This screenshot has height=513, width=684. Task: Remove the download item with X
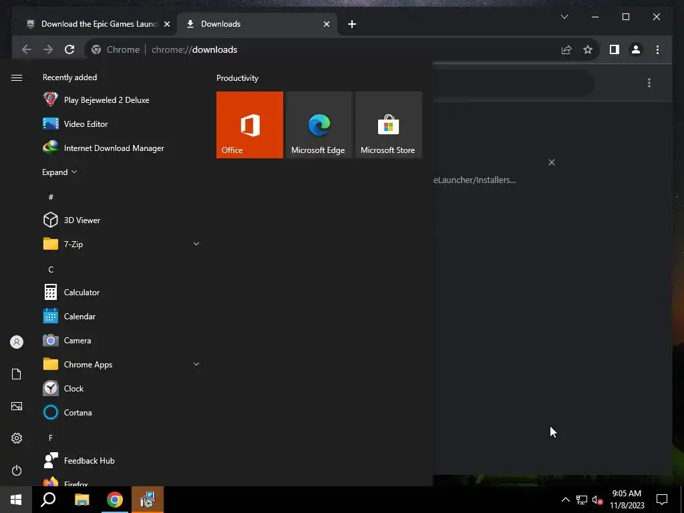click(x=551, y=162)
